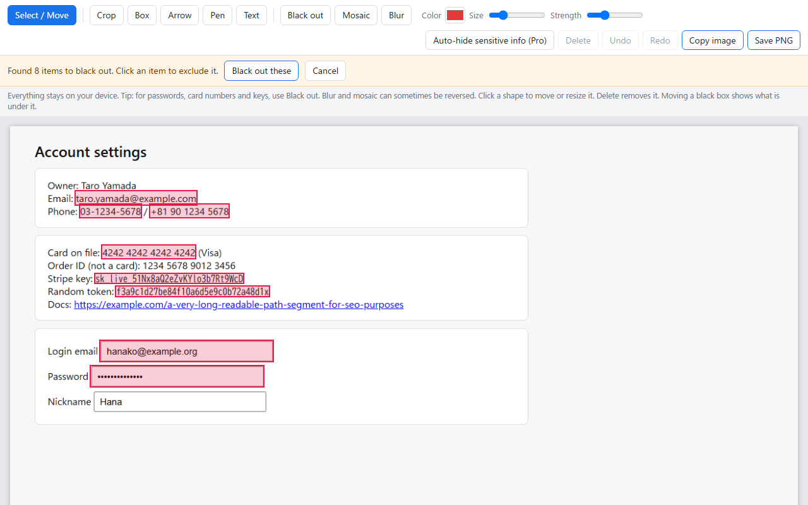Viewport: 808px width, 505px height.
Task: Cancel the detected black out items
Action: click(x=325, y=71)
